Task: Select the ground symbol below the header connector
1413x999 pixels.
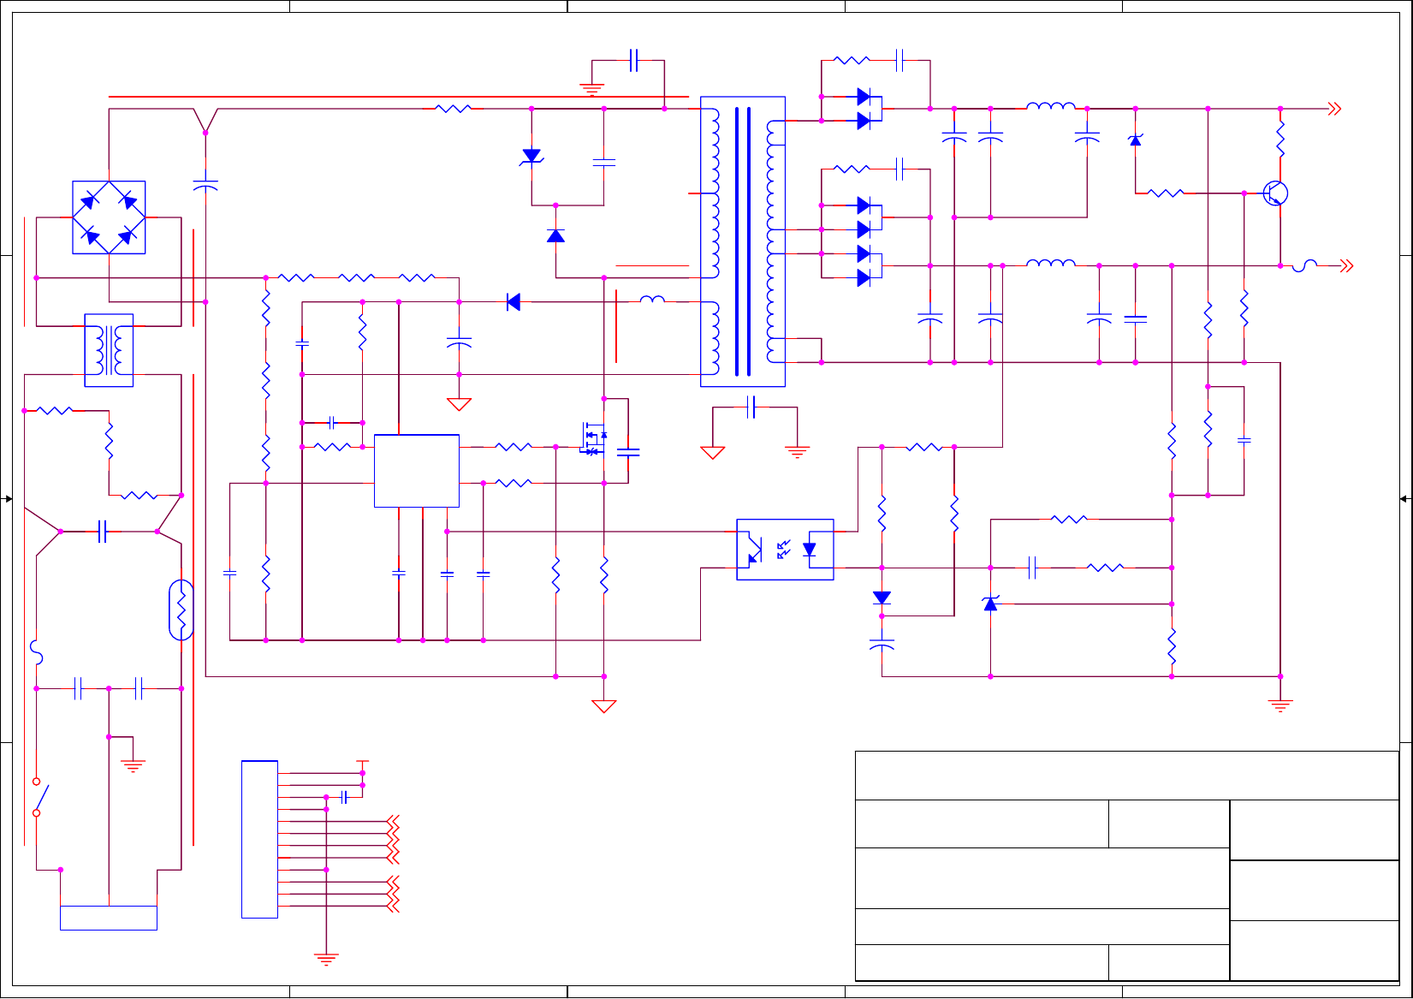Action: 326,959
